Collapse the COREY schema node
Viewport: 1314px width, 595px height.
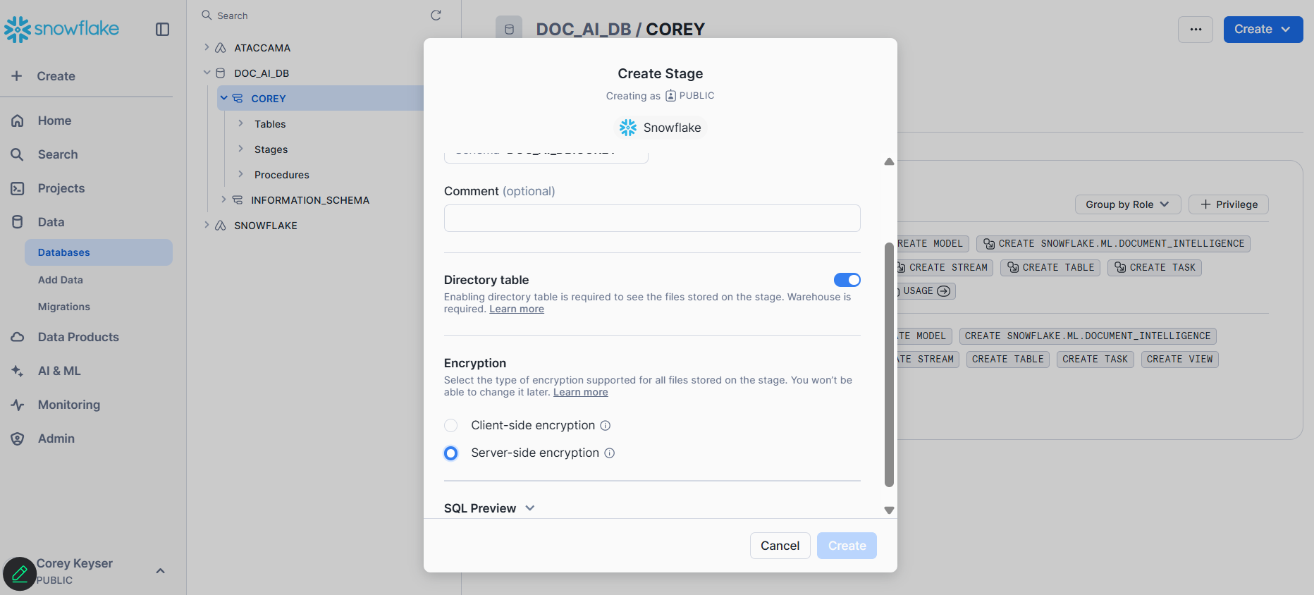223,98
